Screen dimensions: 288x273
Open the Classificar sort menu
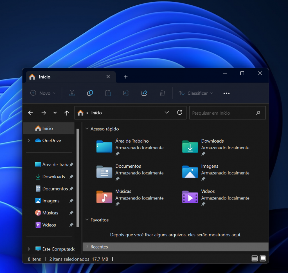point(196,93)
